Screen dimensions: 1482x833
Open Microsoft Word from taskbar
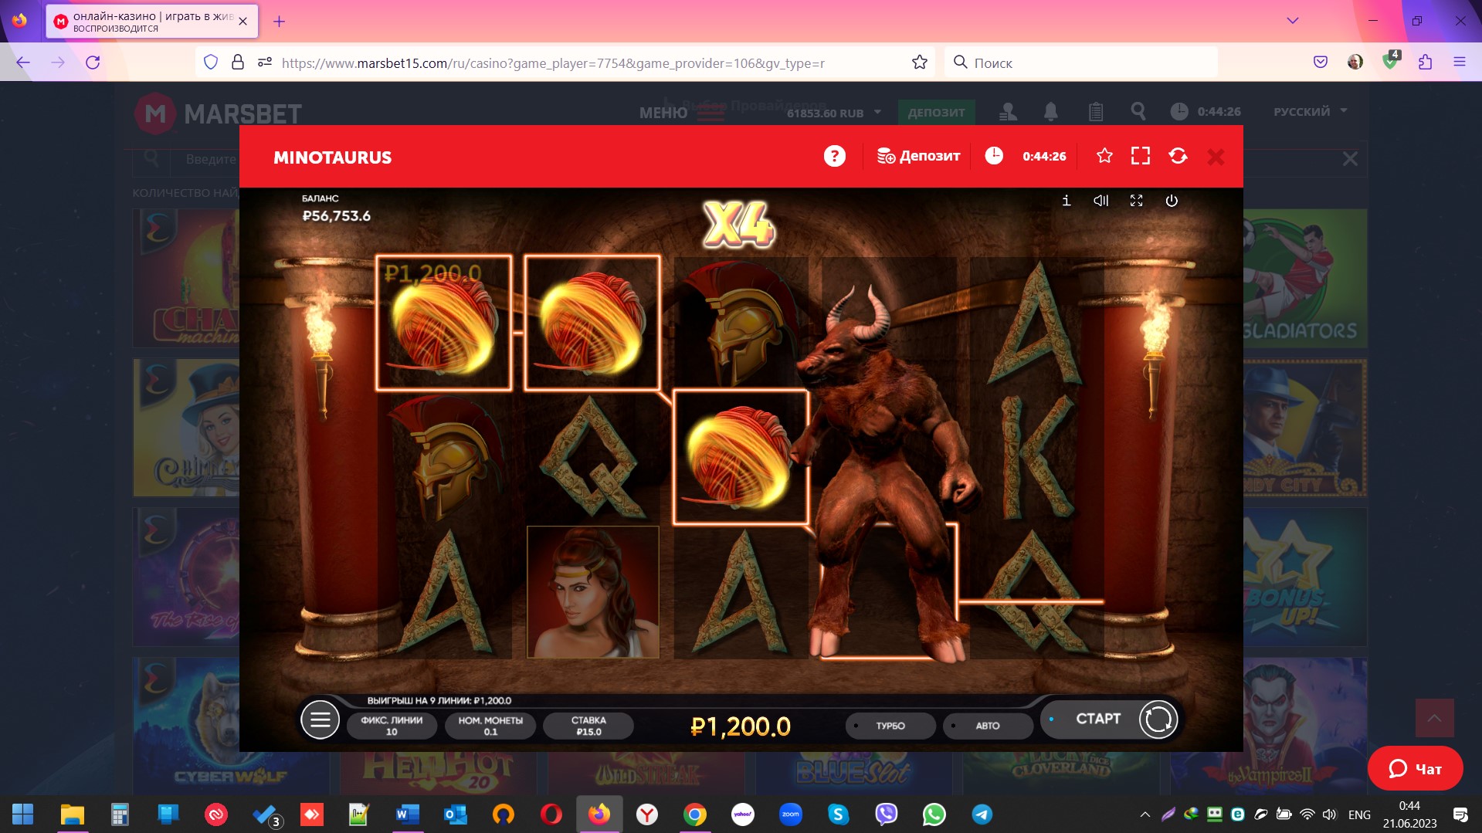point(407,814)
